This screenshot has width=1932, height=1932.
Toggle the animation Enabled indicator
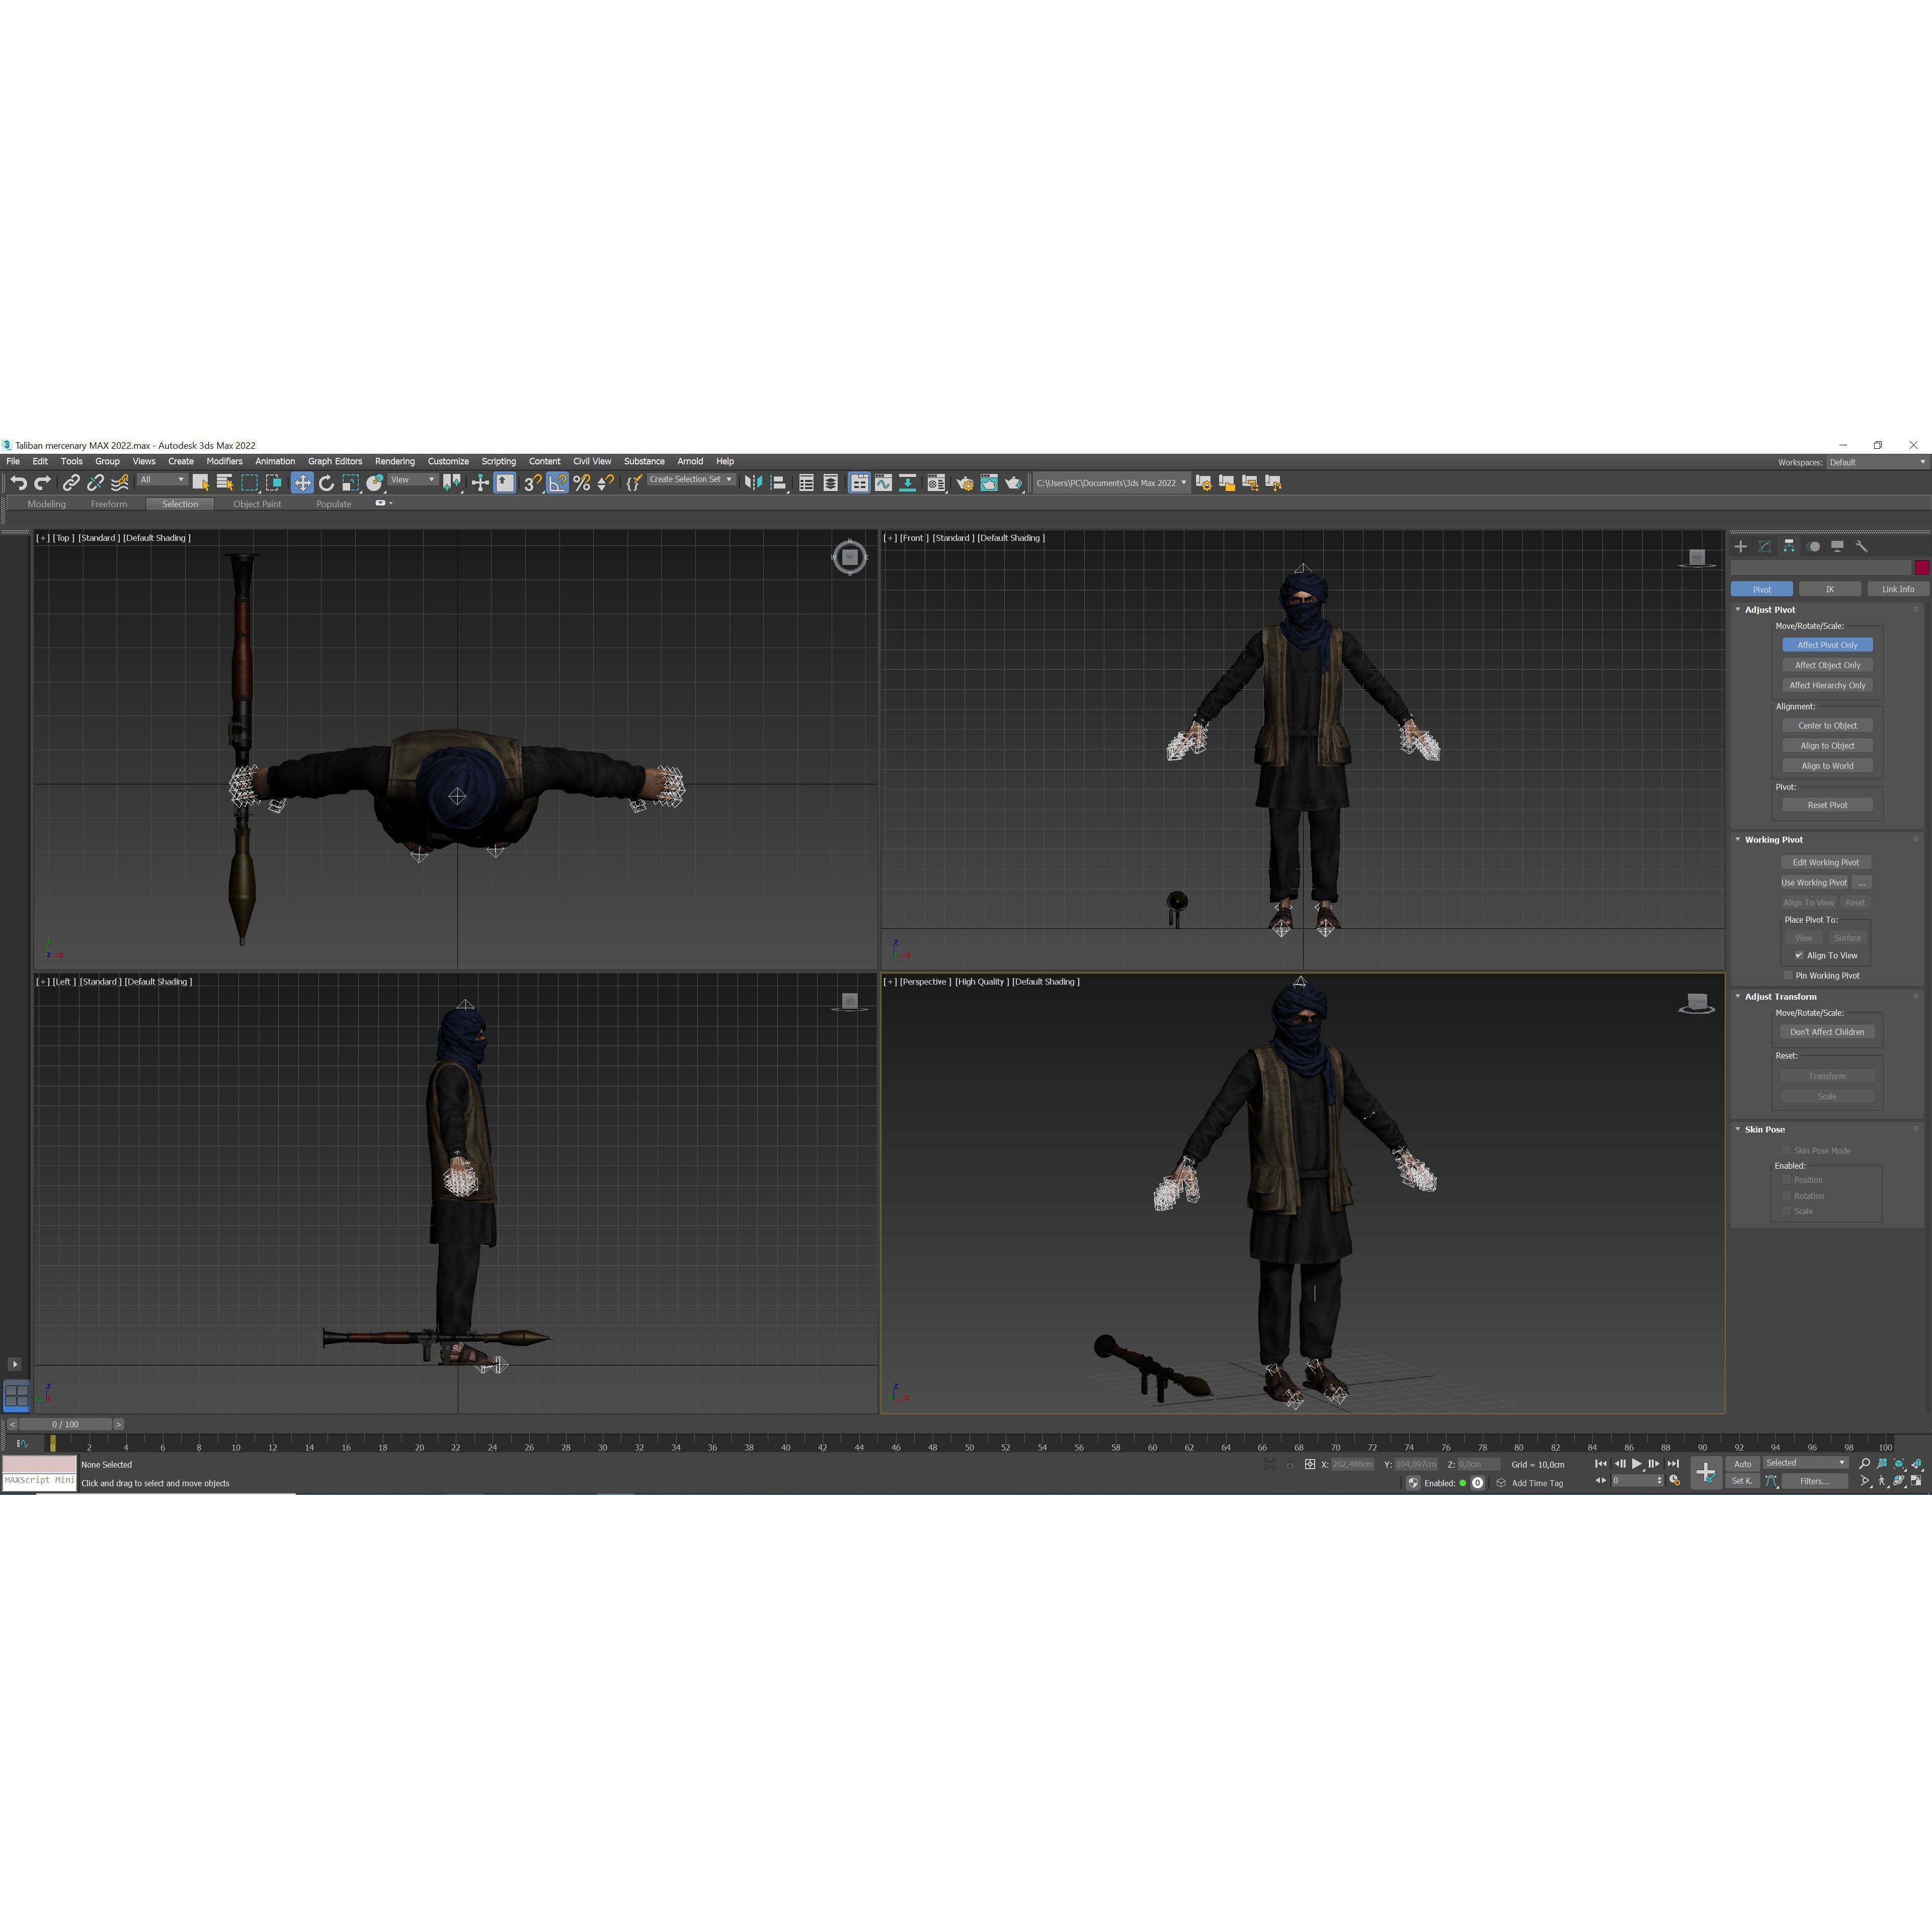point(1463,1483)
